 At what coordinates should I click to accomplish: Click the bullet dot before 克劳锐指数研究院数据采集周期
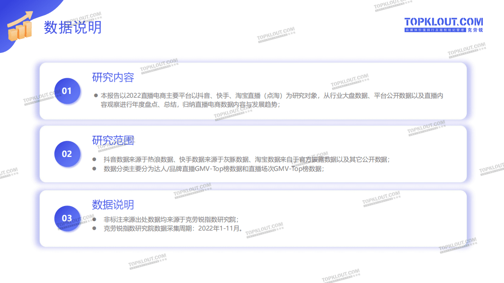[x=94, y=228]
